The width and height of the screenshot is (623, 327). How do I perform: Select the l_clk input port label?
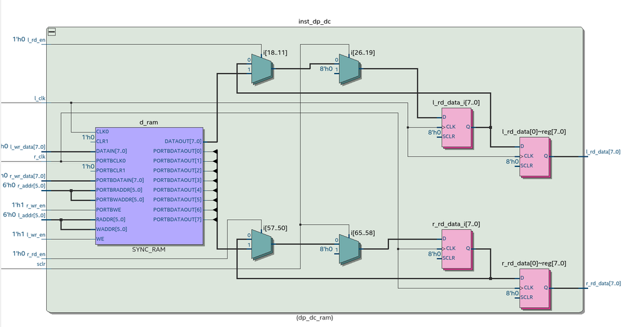(x=40, y=98)
